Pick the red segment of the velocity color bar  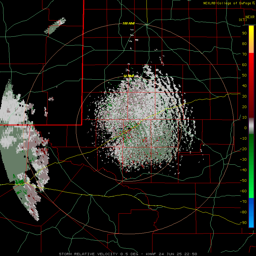[251, 85]
